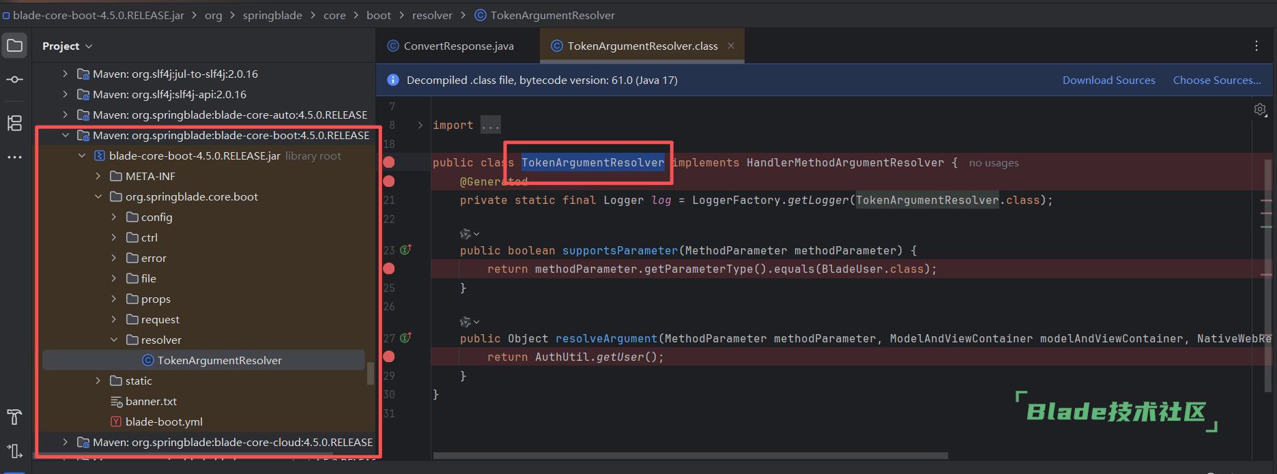1277x474 pixels.
Task: Click implements gutter icon next to resolveArgument
Action: point(405,338)
